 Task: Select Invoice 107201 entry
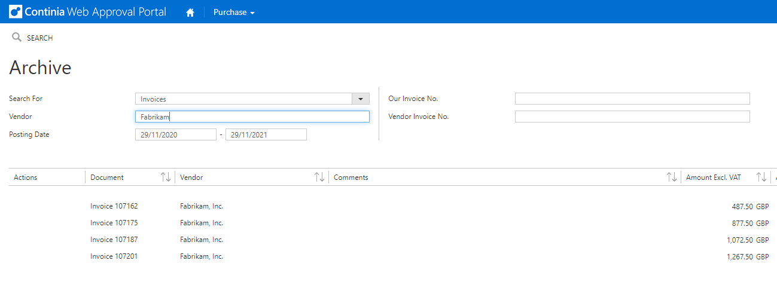coord(114,256)
